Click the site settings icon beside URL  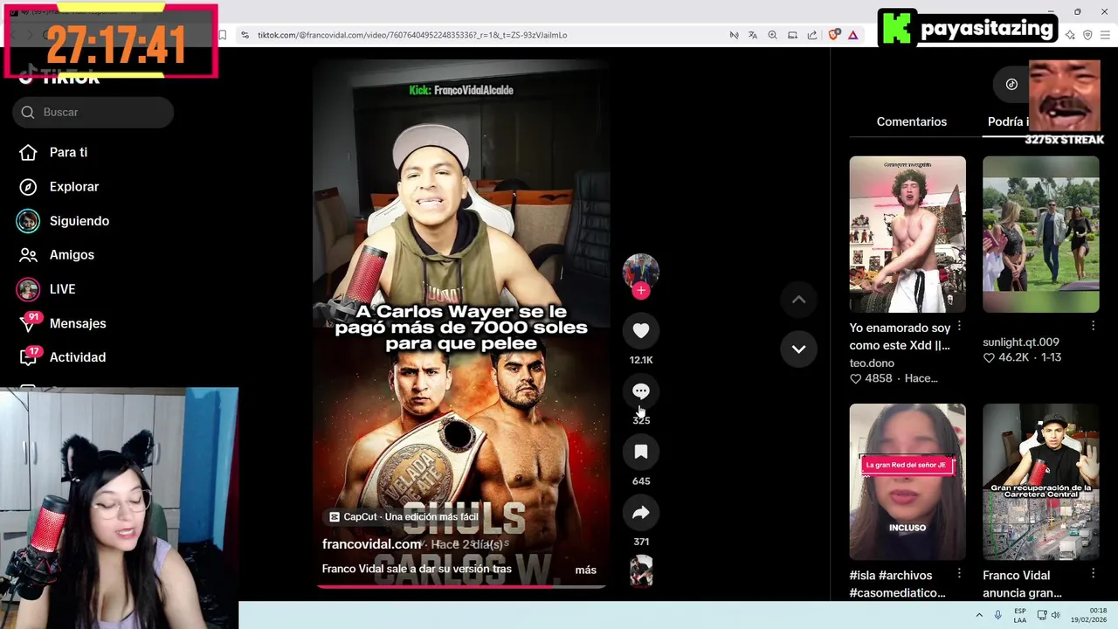(245, 35)
